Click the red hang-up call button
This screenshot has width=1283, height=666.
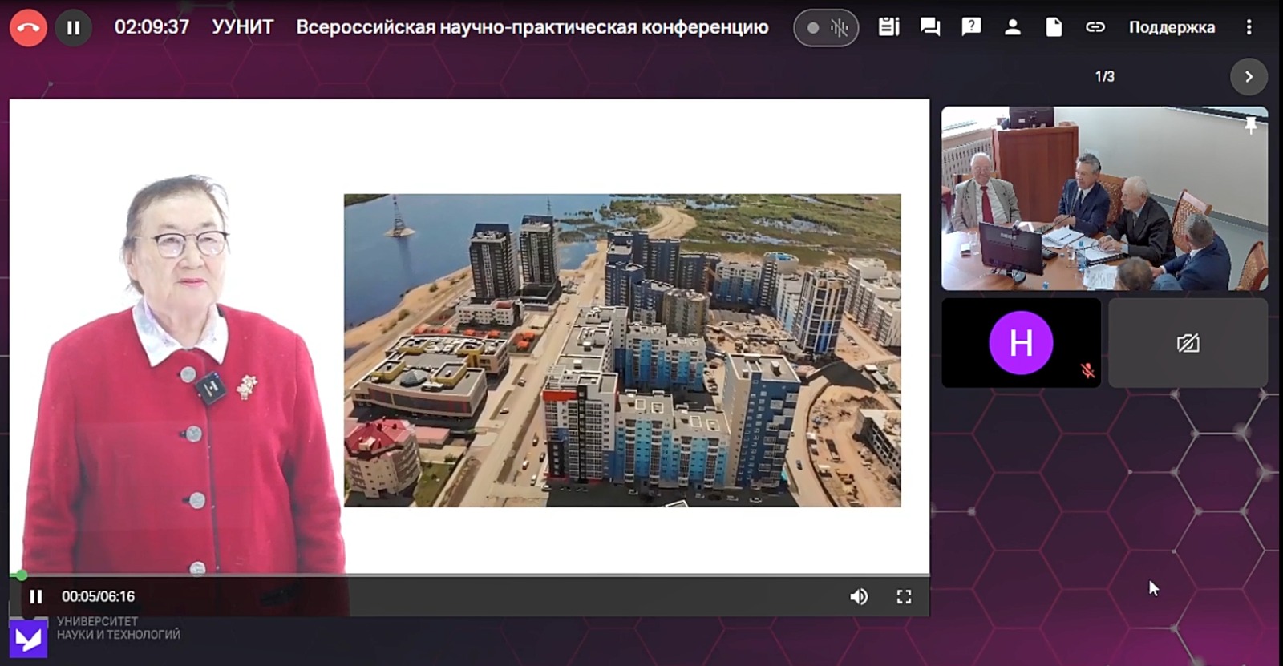pyautogui.click(x=28, y=28)
